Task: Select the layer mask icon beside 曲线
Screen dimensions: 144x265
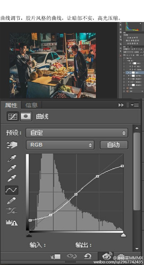Action: pos(26,116)
